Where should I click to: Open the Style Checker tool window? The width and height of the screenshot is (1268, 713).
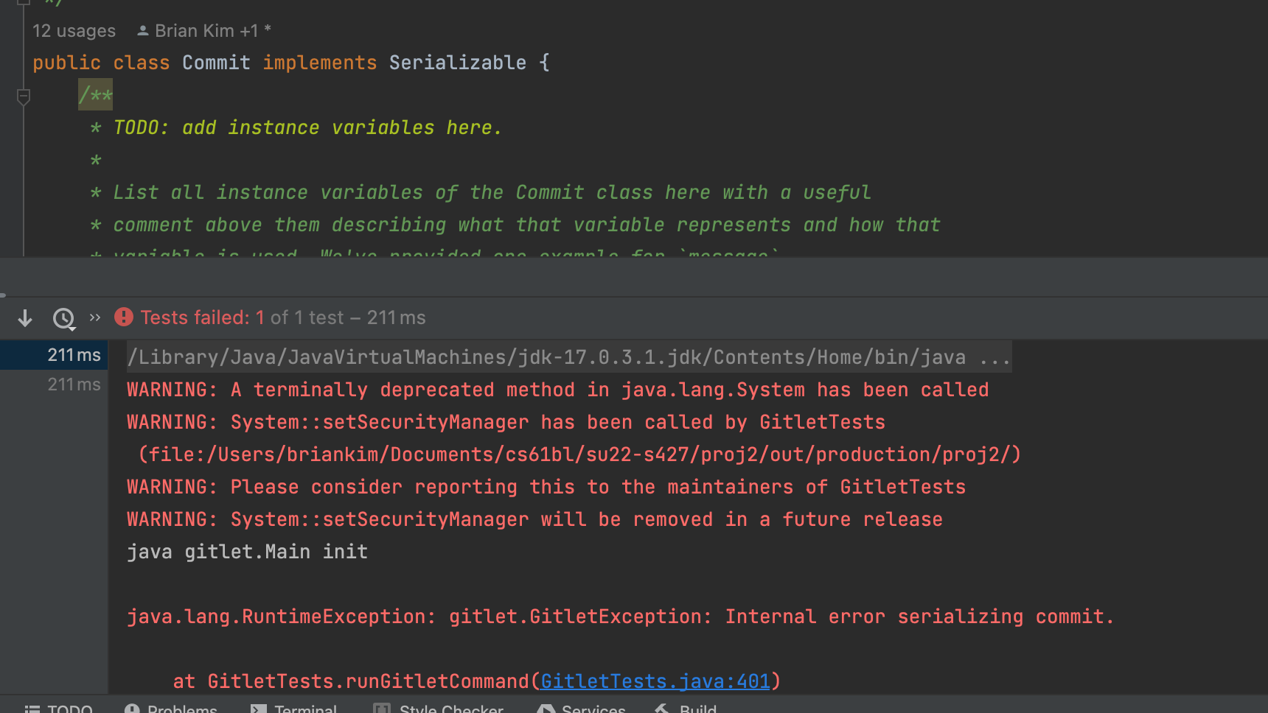click(x=439, y=709)
